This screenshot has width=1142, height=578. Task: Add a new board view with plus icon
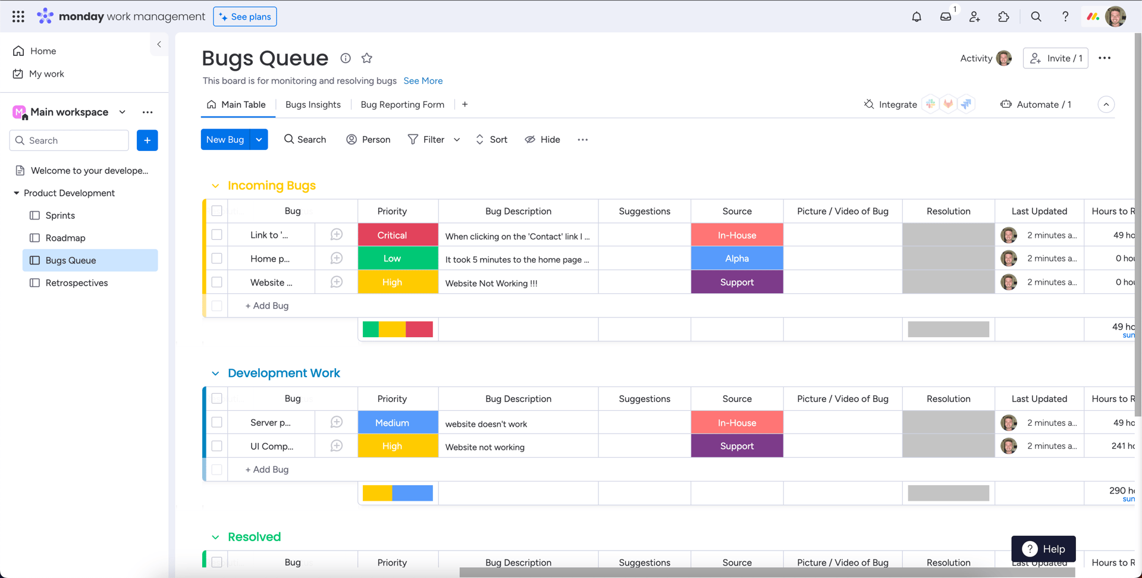(465, 105)
